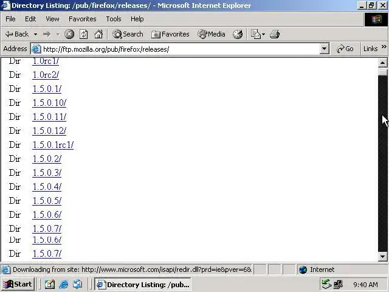
Task: Stop loading with the Stop icon
Action: click(69, 34)
